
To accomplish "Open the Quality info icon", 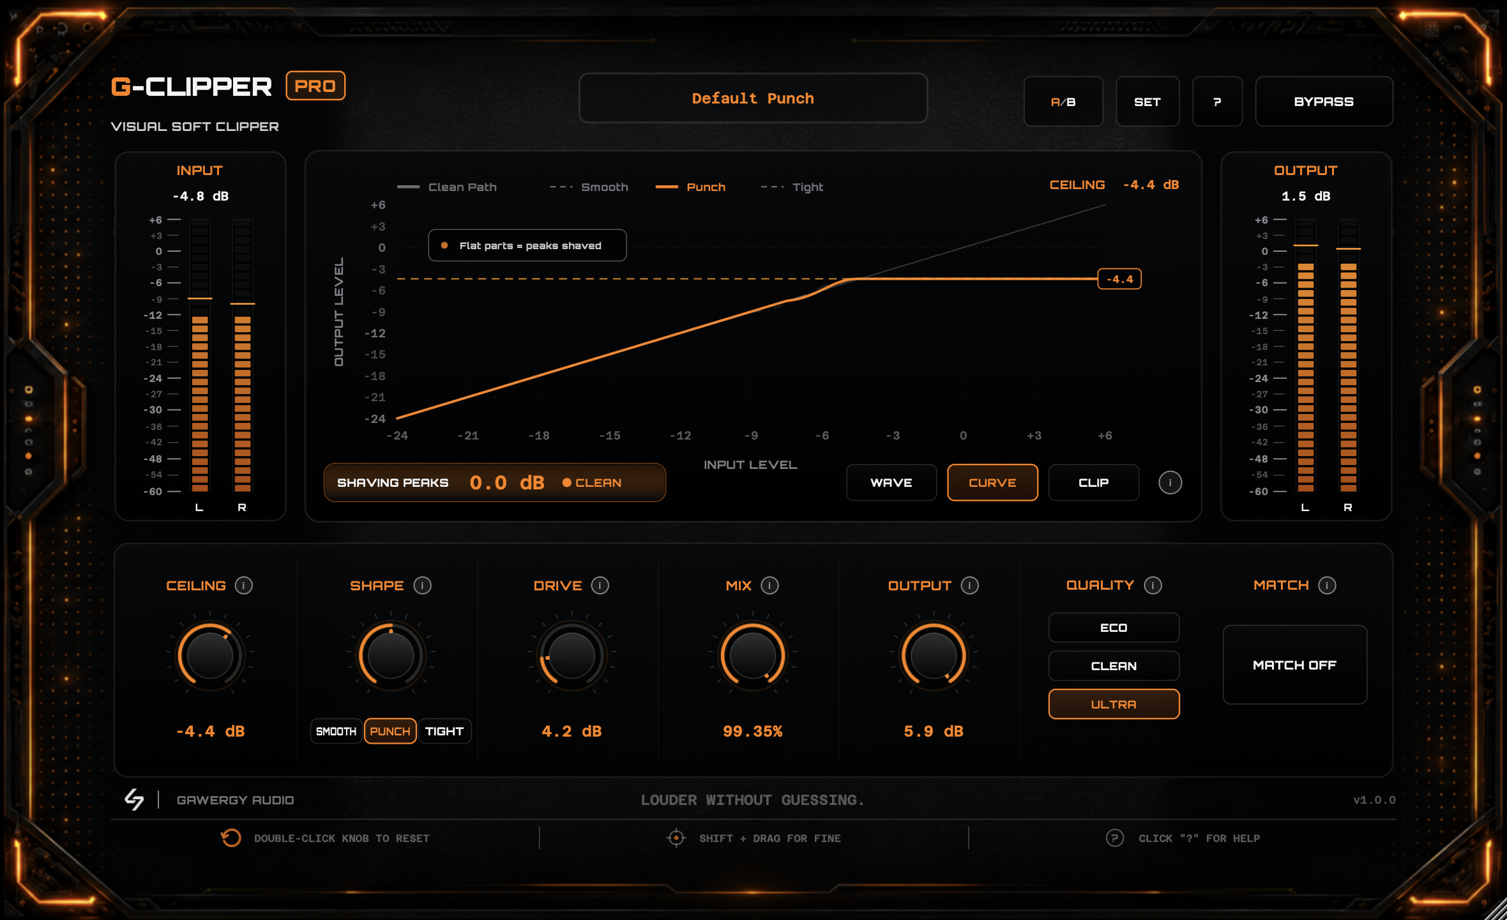I will pyautogui.click(x=1153, y=585).
